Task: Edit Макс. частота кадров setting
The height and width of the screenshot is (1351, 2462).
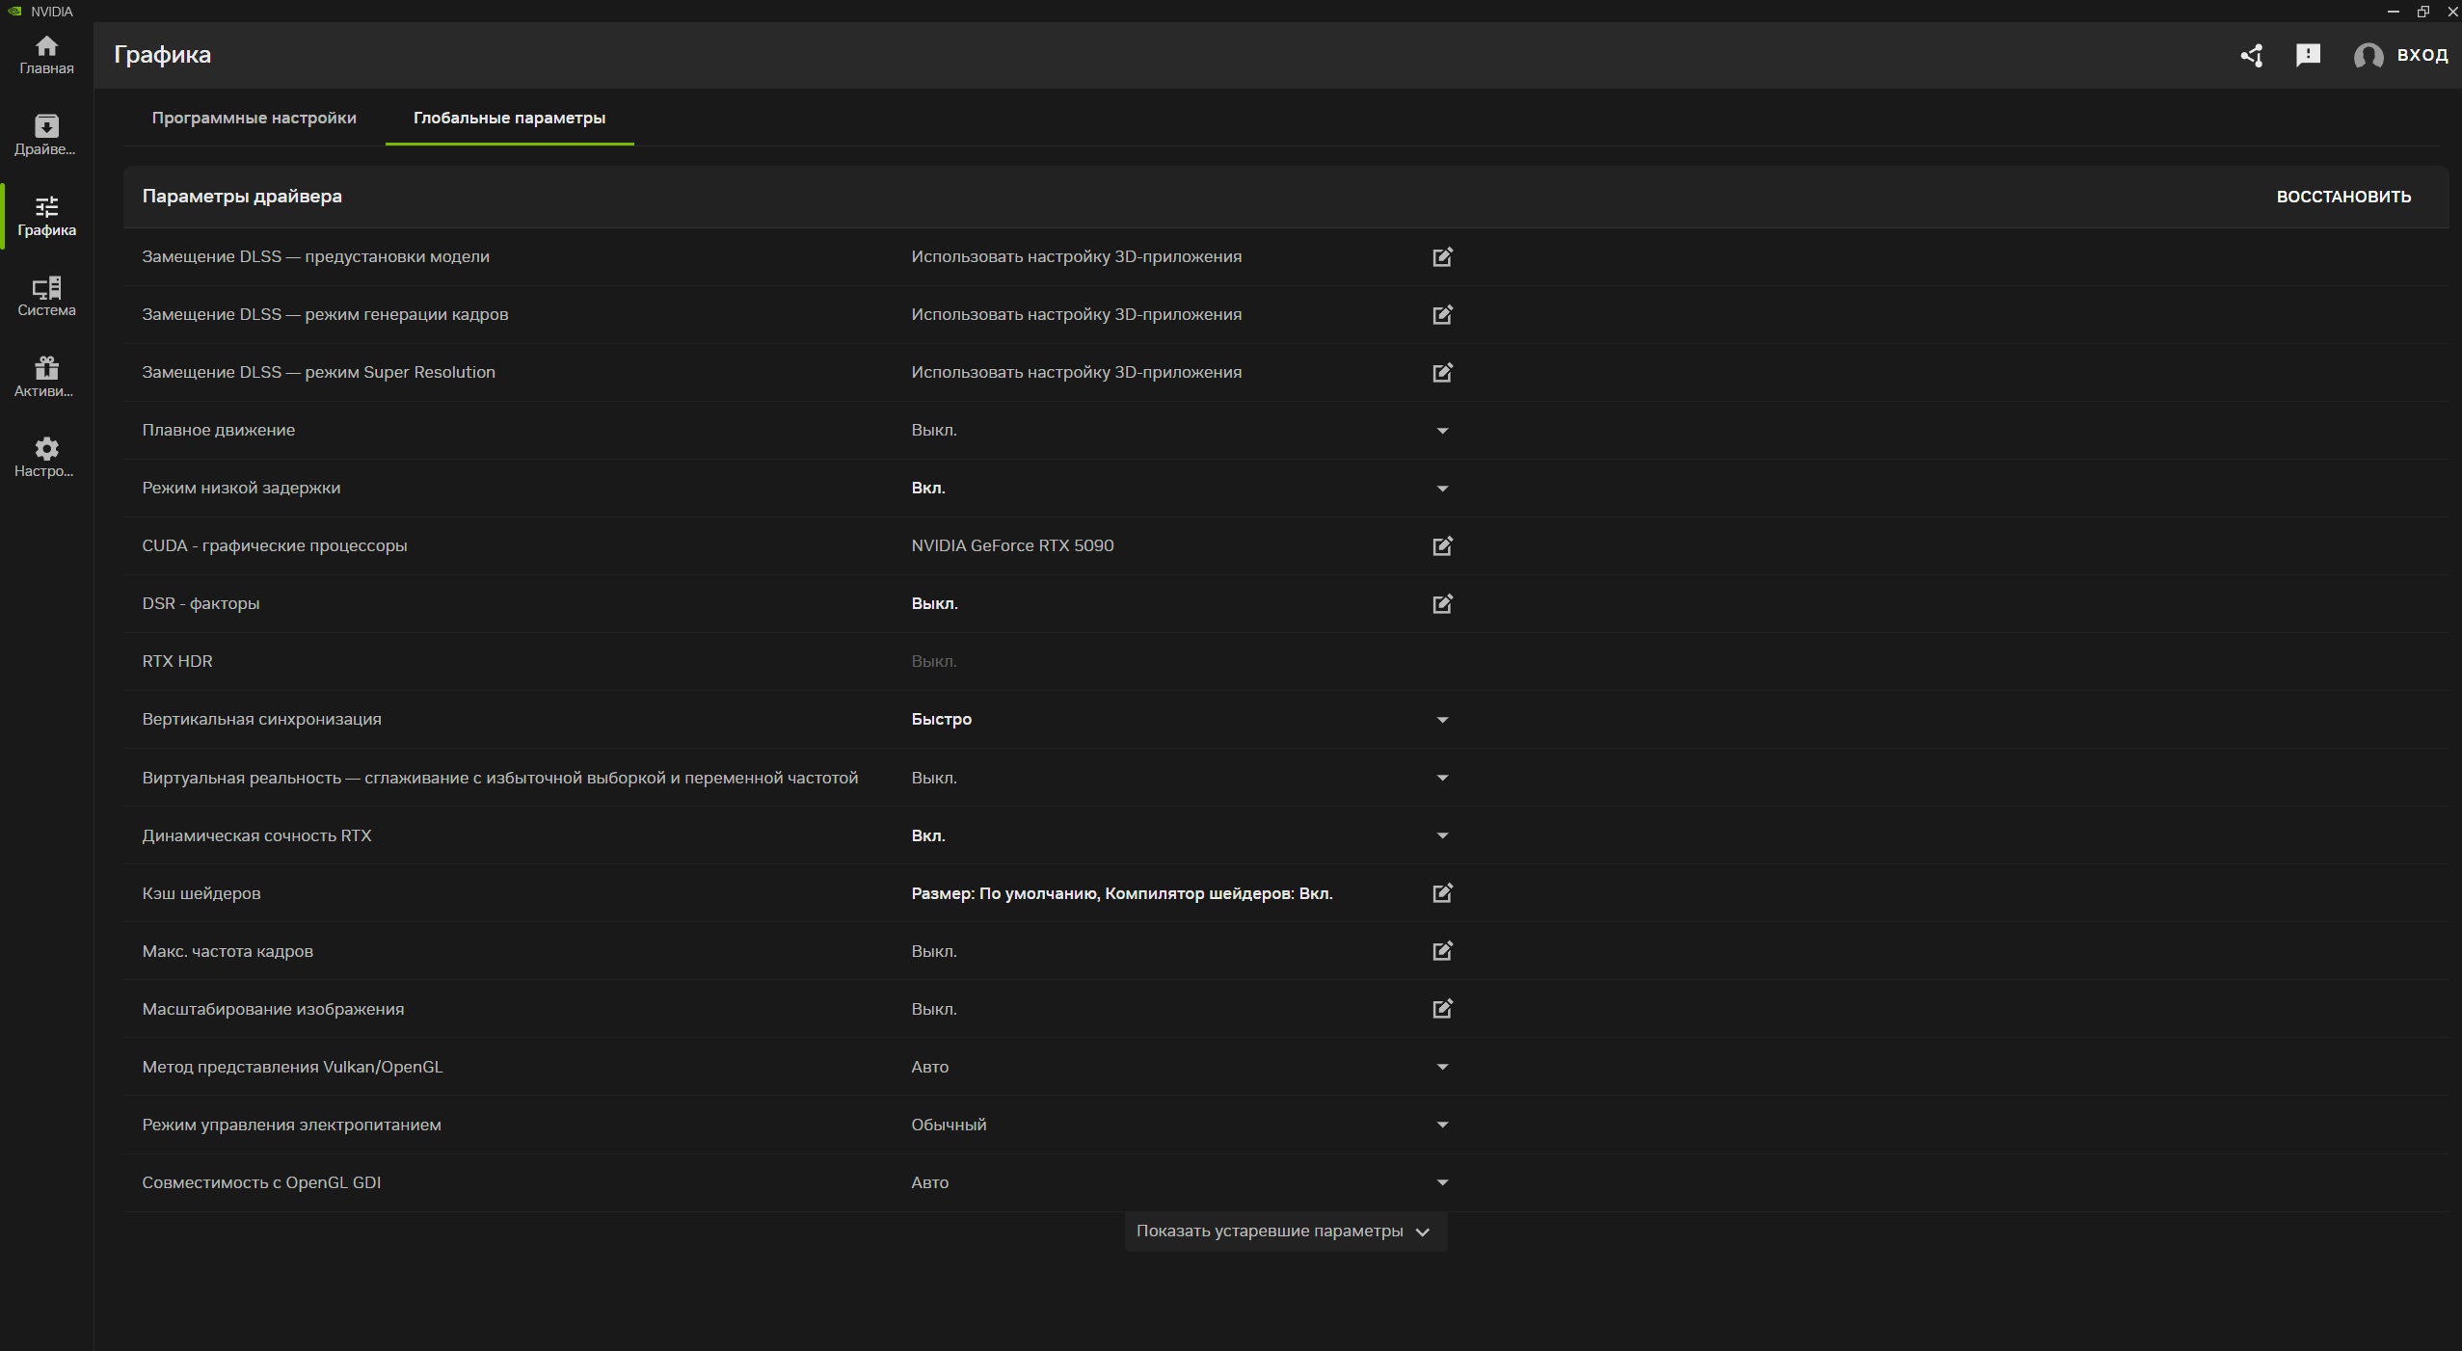Action: click(1442, 951)
